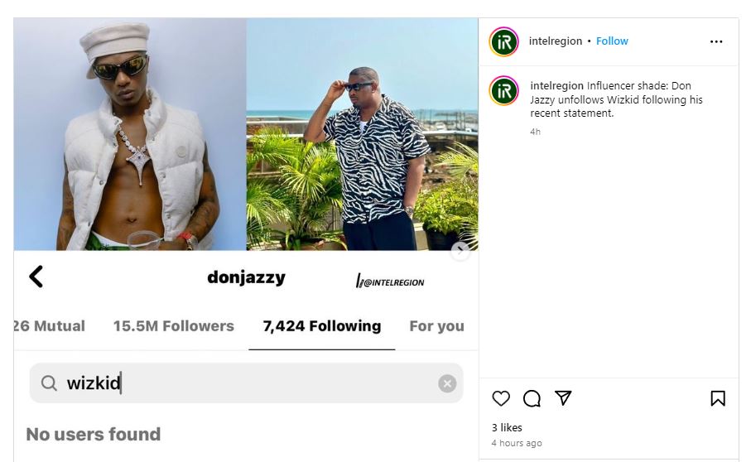The image size is (751, 462).
Task: Share the post using the paper plane icon
Action: 563,398
